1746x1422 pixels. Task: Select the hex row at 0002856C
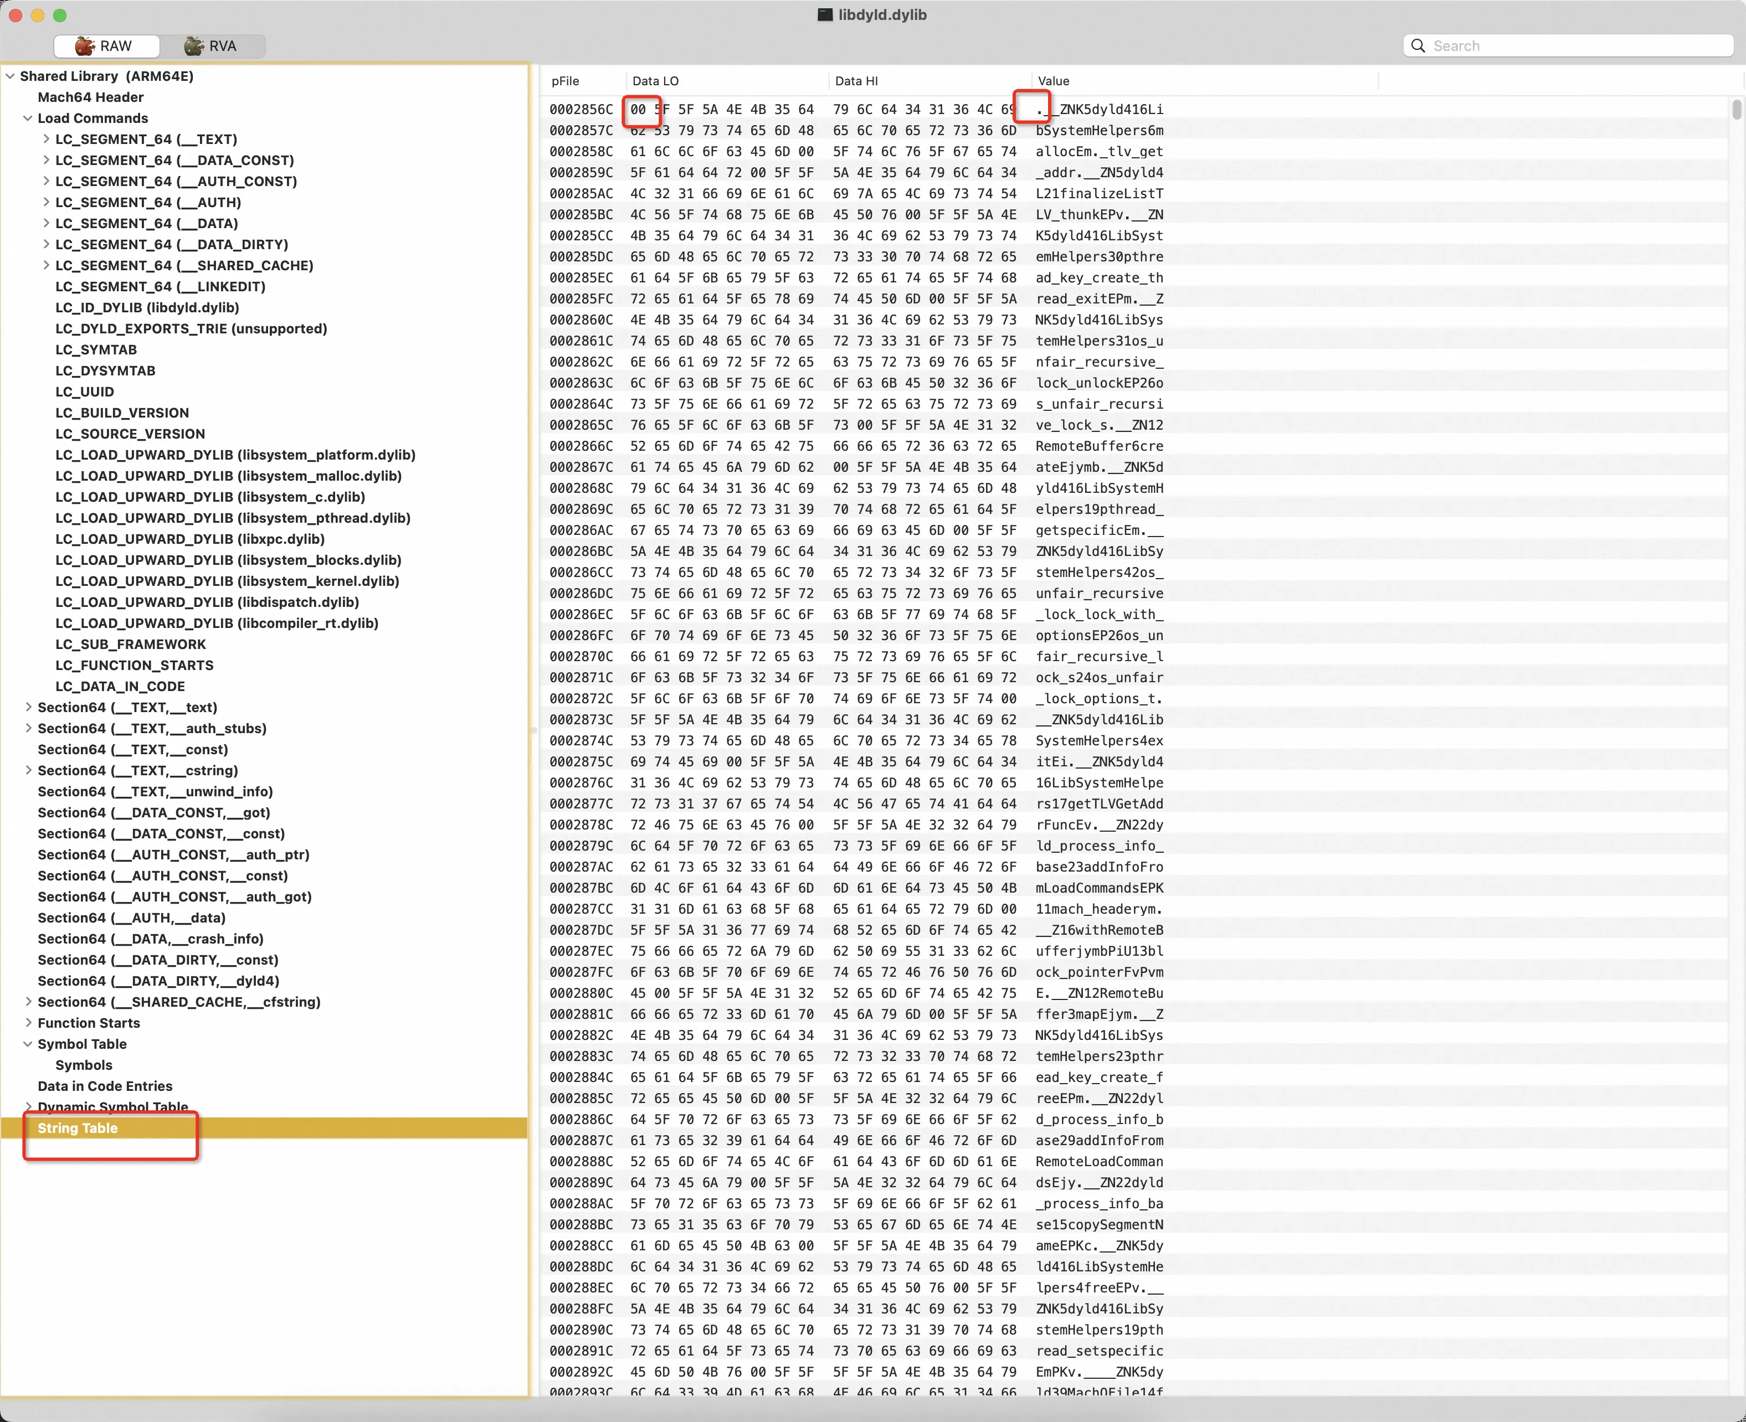[1135, 109]
